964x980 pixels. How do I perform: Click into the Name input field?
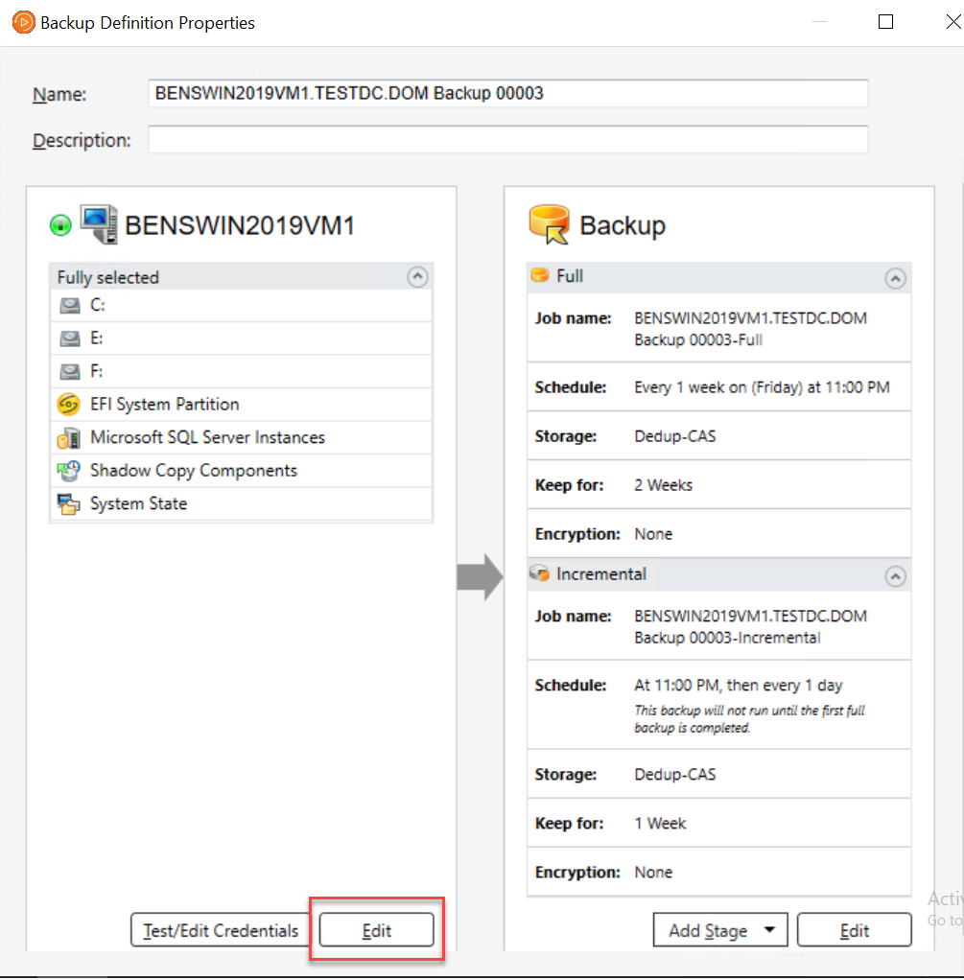507,93
